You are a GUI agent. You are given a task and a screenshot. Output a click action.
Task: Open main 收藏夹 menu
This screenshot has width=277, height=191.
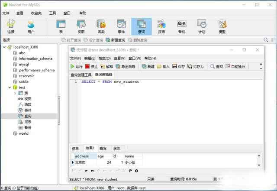click(x=36, y=13)
